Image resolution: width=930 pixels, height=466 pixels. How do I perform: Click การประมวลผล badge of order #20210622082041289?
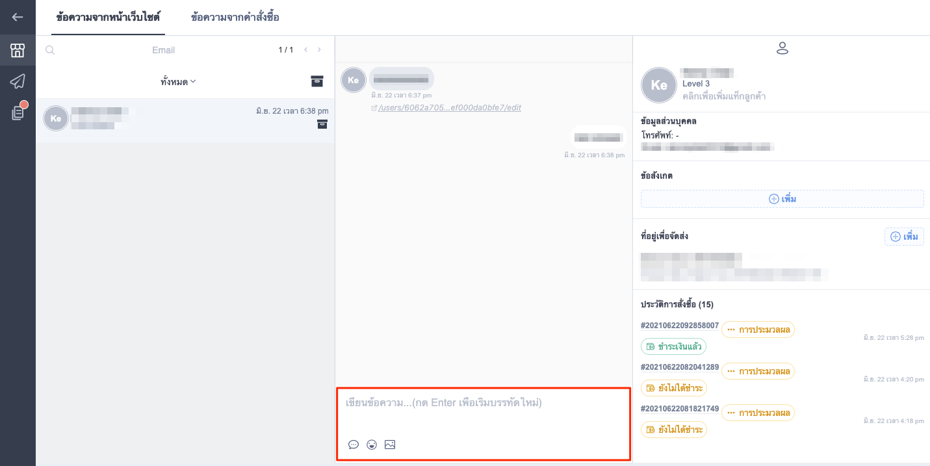pos(758,371)
